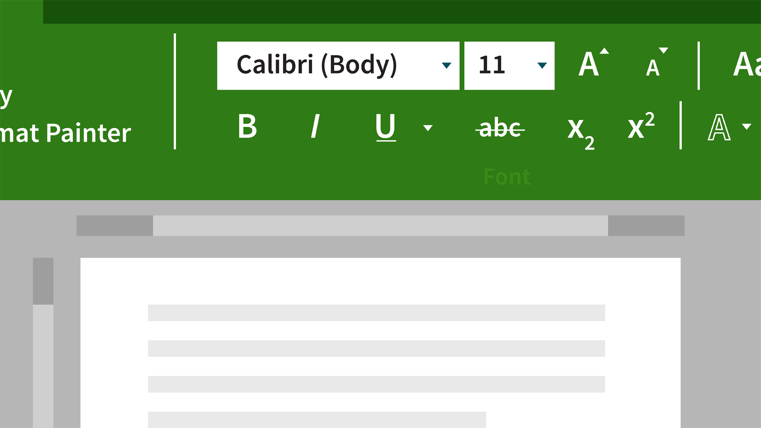Open the font size 11 dropdown arrow
Image resolution: width=761 pixels, height=428 pixels.
pyautogui.click(x=542, y=65)
